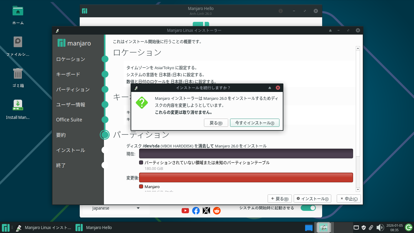The height and width of the screenshot is (233, 414).
Task: Select the ユーザー情報 step in sidebar
Action: (x=71, y=105)
